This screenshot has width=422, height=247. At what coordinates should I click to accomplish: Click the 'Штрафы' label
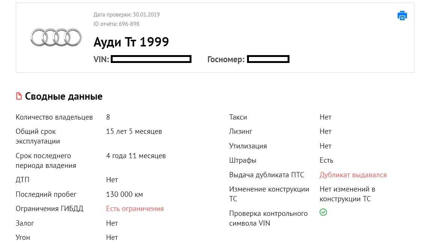pos(243,160)
